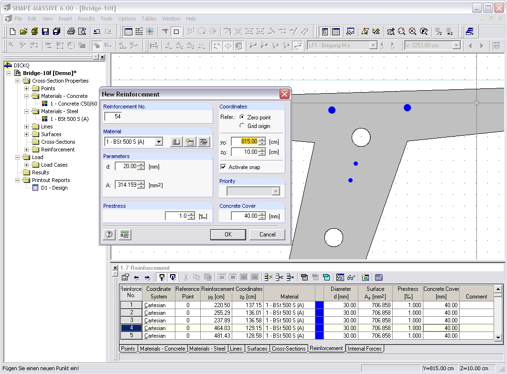Viewport: 507px width, 374px height.
Task: Click the blue color swatch in row 5
Action: (319, 335)
